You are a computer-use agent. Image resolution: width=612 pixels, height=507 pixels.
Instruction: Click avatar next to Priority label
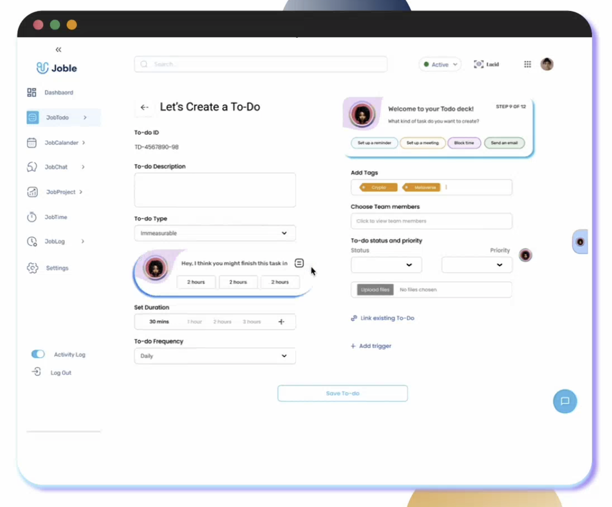(x=525, y=255)
